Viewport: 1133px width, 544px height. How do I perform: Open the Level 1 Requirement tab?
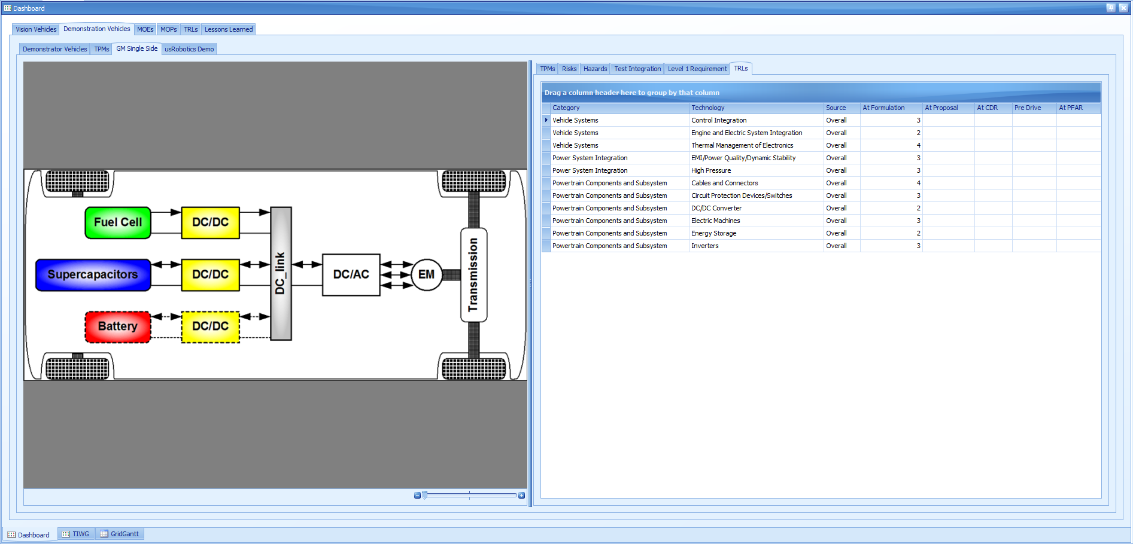coord(697,69)
